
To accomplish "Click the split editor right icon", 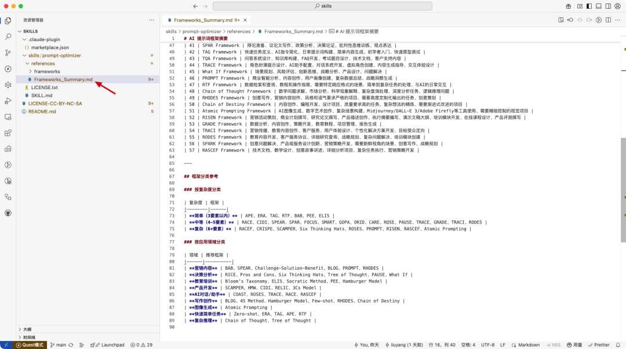I will pyautogui.click(x=609, y=20).
